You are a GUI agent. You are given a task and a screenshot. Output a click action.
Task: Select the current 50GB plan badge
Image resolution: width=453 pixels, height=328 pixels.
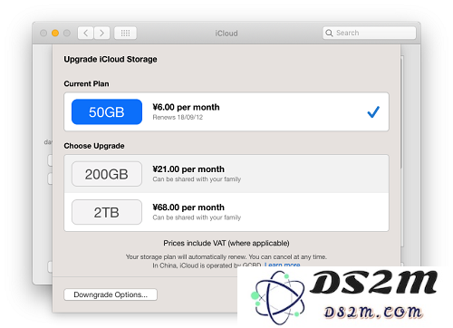tap(107, 111)
